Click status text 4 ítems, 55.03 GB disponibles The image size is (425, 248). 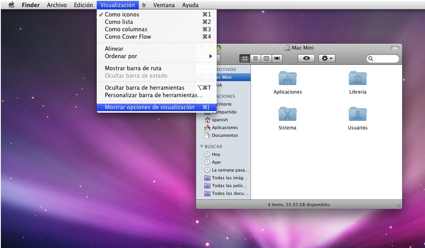coord(299,205)
